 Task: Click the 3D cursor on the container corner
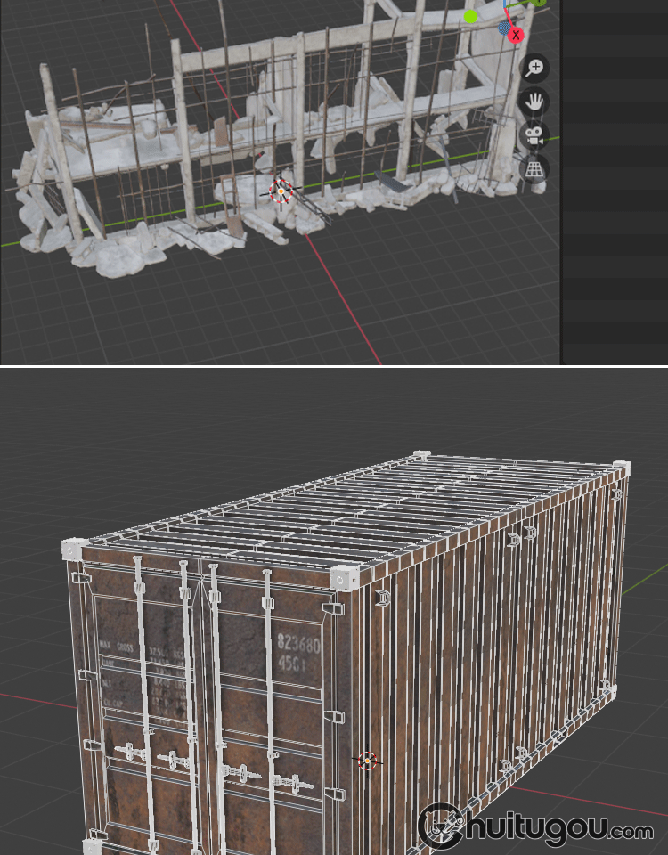[367, 761]
